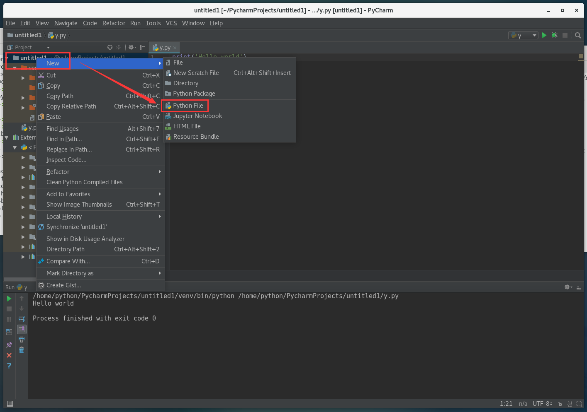Toggle the Hector inspection icon in status bar
This screenshot has width=587, height=412.
[570, 404]
